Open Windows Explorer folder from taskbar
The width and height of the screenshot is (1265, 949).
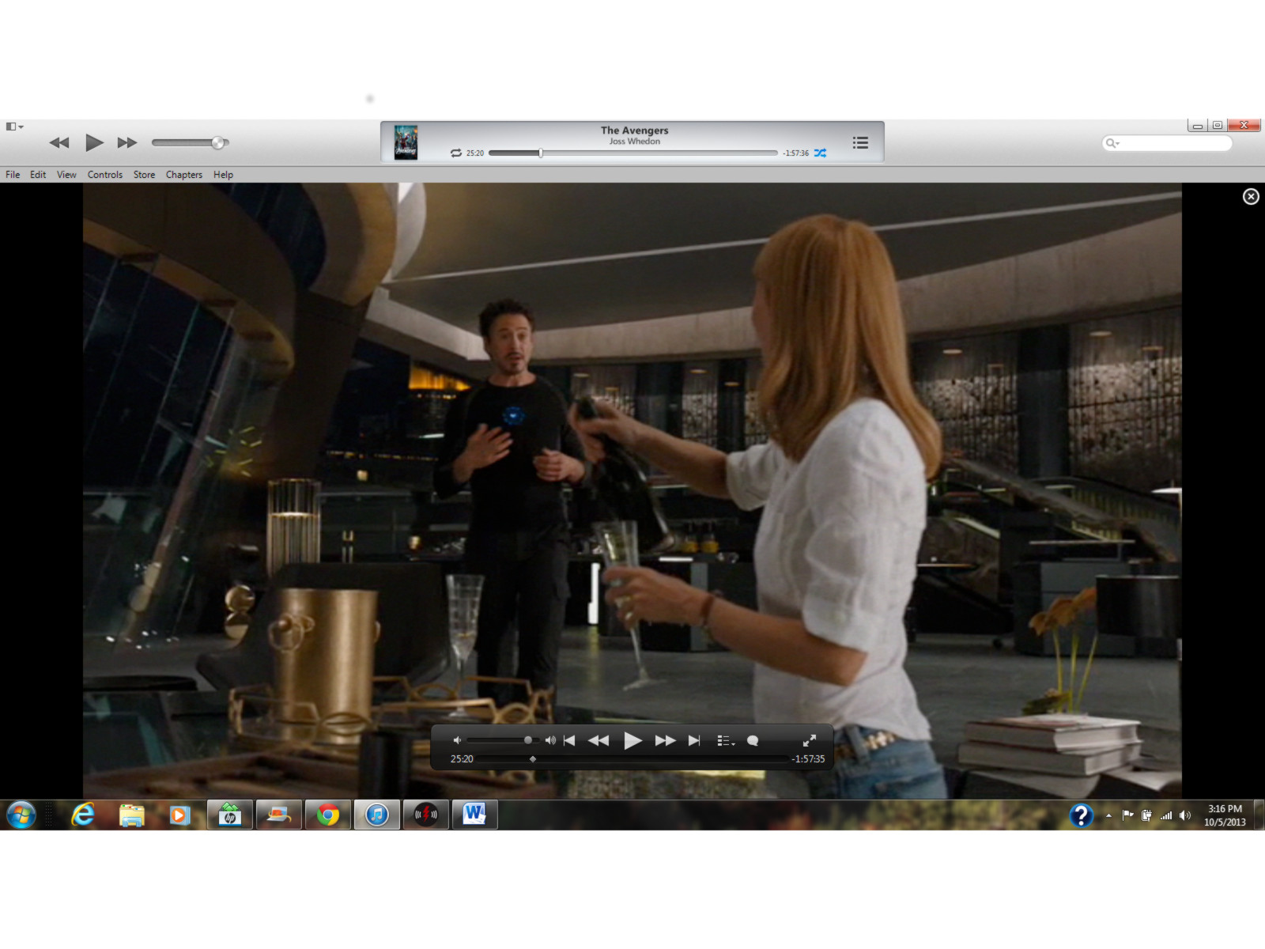click(132, 815)
